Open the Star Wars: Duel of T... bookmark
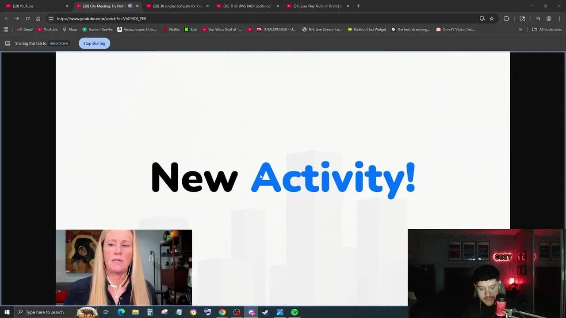The height and width of the screenshot is (318, 566). click(222, 30)
